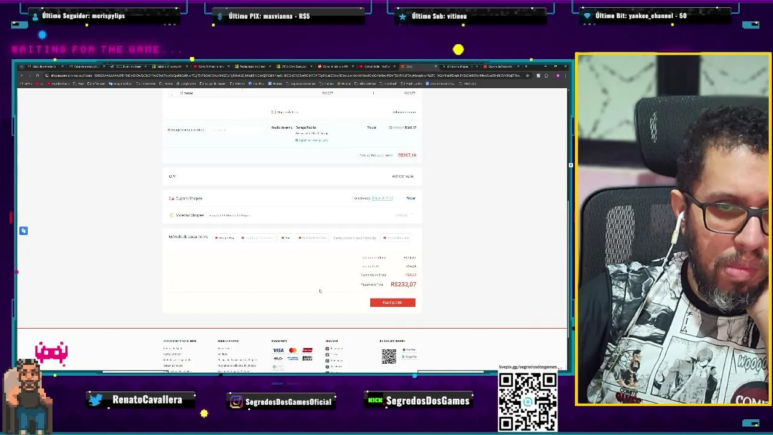Click the Shopee app QR code in footer

389,356
